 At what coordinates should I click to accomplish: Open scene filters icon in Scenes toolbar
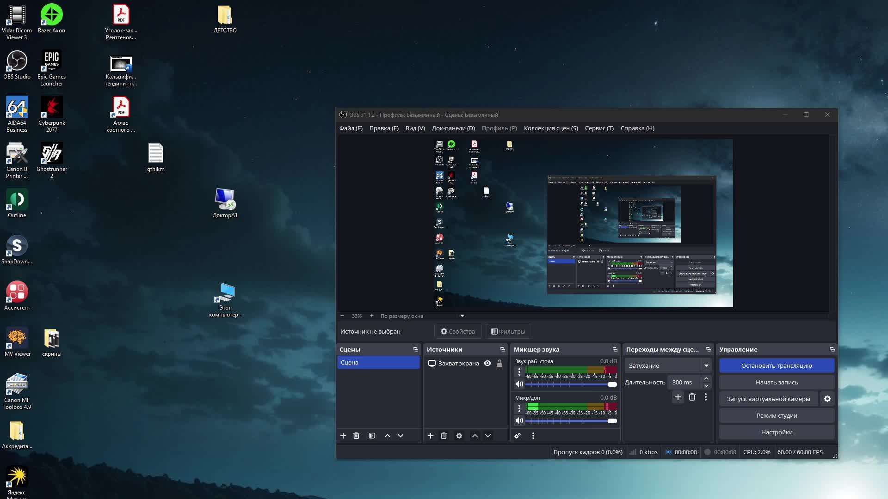click(x=371, y=436)
